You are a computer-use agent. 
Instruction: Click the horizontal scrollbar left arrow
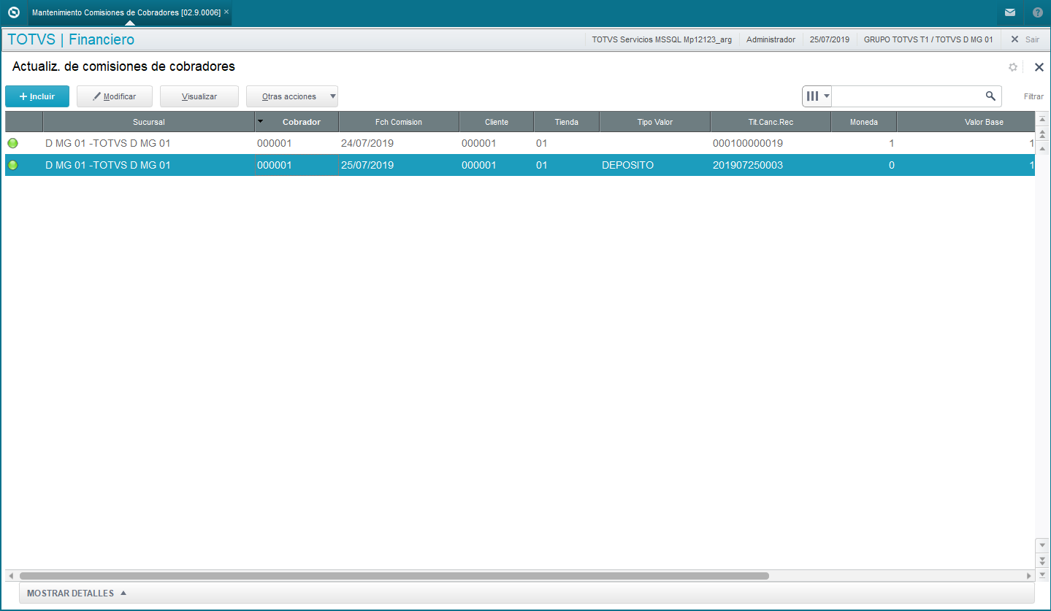11,576
